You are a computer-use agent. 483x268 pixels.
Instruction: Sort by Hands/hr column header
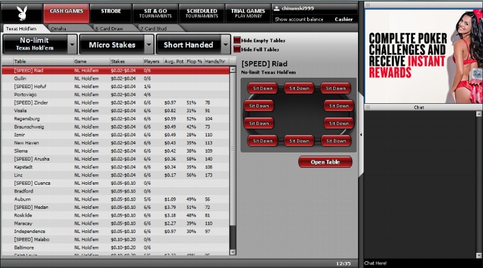click(x=217, y=62)
